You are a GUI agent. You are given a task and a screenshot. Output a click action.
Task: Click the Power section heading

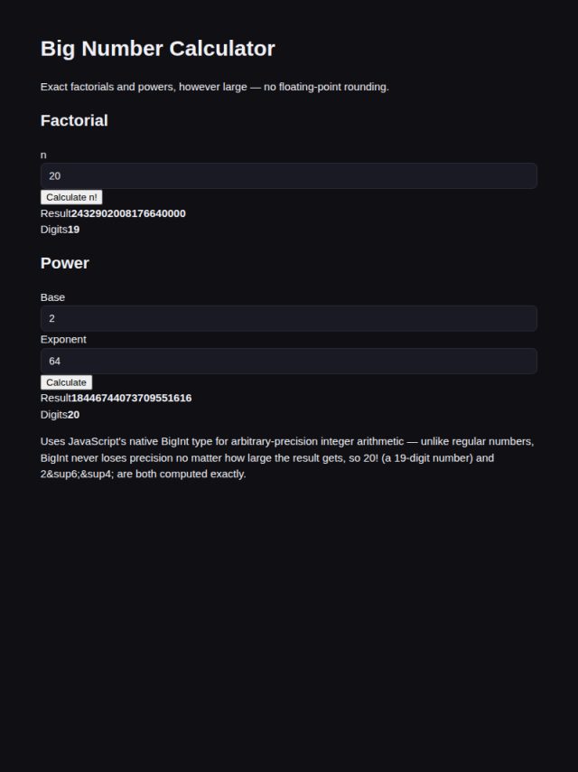64,263
